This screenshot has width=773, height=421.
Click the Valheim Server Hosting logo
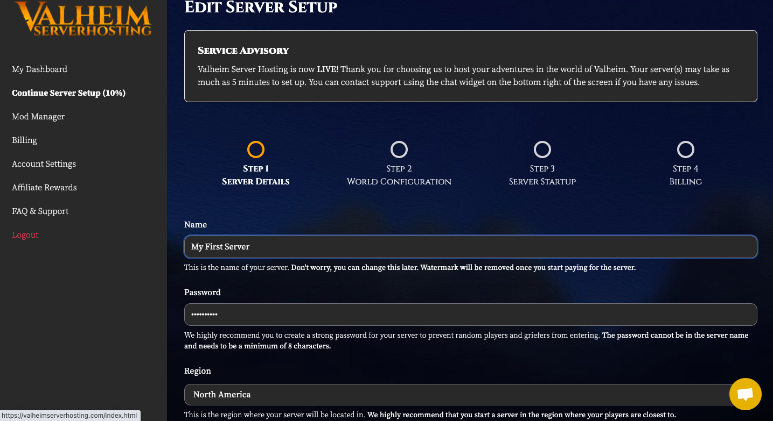click(83, 19)
